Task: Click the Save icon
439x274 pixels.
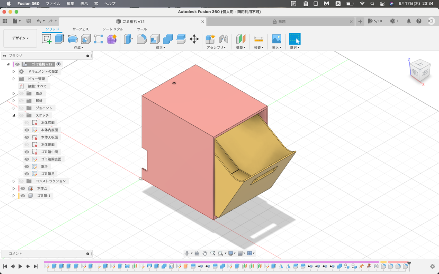Action: coord(29,21)
